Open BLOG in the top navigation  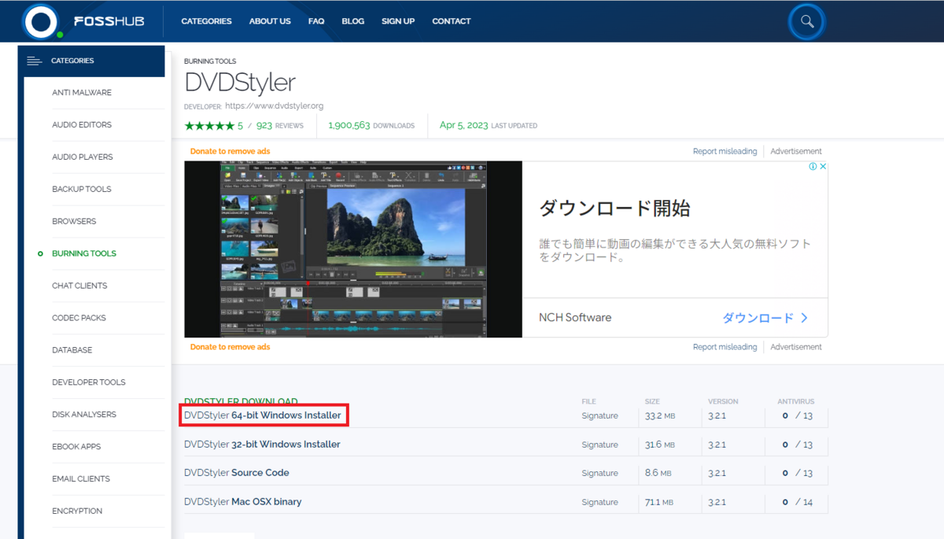click(353, 21)
